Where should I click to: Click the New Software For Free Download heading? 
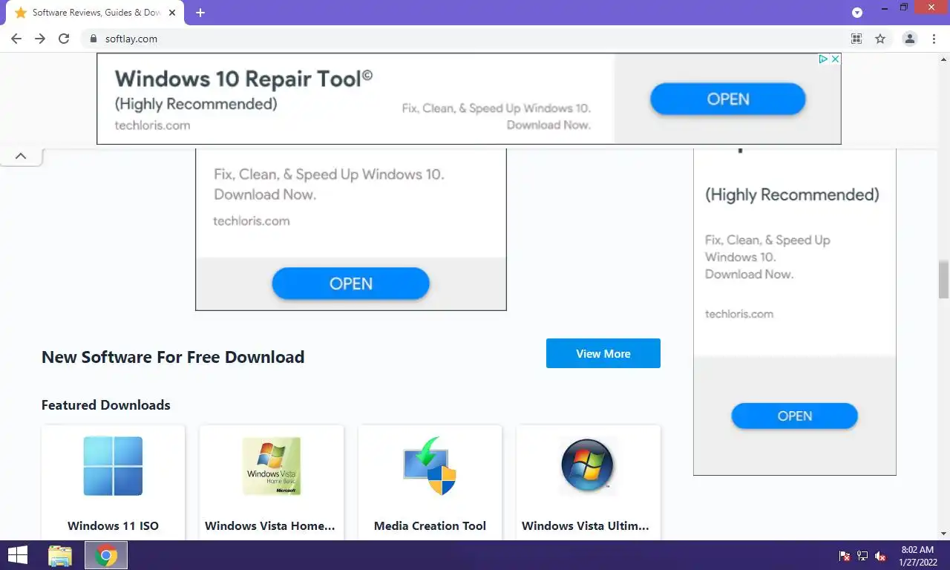click(x=173, y=357)
